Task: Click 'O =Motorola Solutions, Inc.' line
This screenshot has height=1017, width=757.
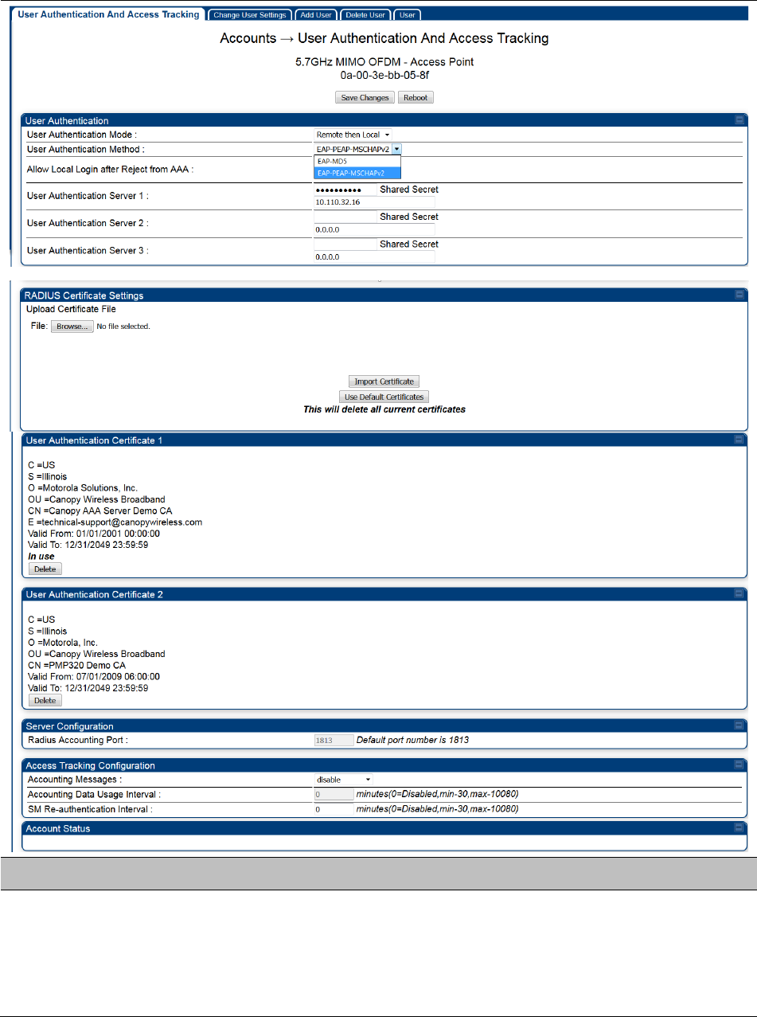Action: pos(83,487)
